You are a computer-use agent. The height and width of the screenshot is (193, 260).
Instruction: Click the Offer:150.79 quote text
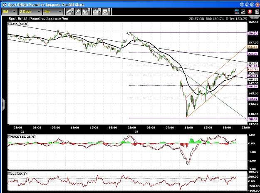[x=236, y=19]
